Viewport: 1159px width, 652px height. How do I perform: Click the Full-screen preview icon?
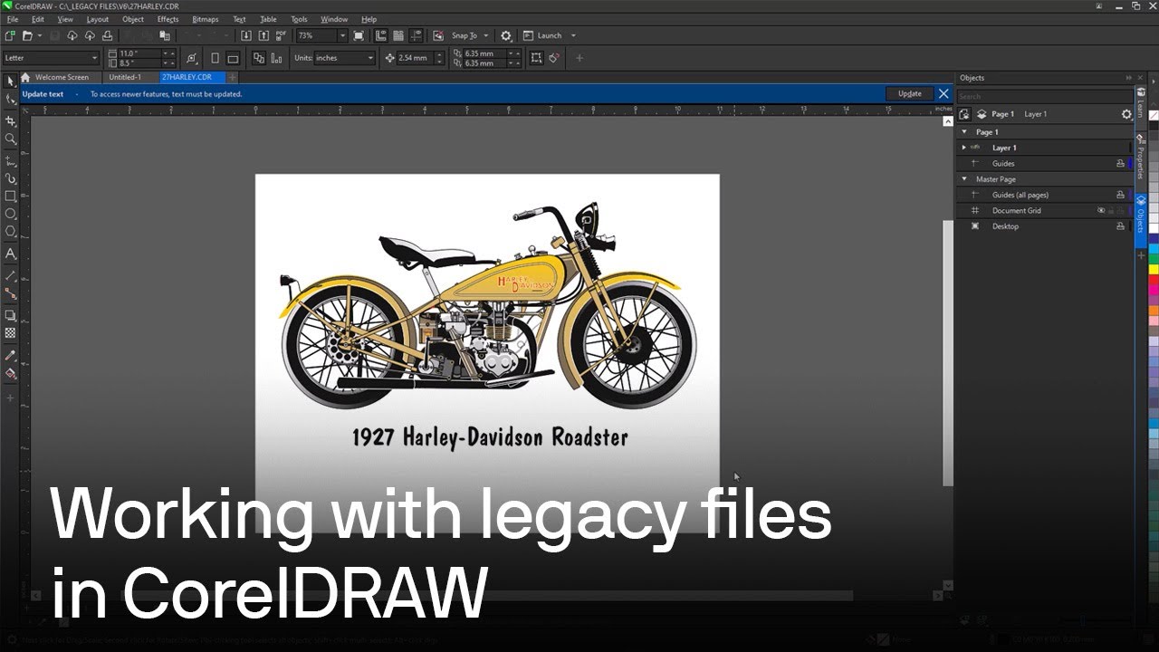click(359, 35)
